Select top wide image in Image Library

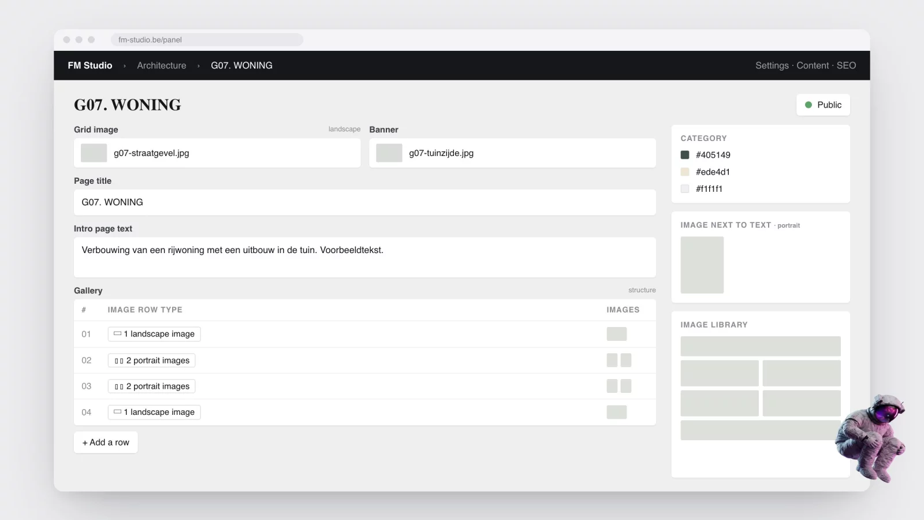pos(760,346)
